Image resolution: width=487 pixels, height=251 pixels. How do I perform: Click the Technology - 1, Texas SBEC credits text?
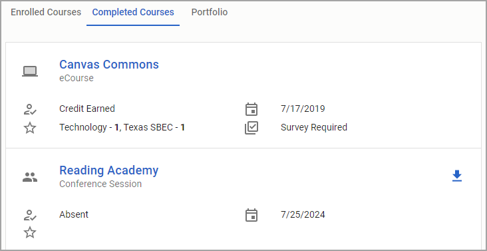[122, 127]
